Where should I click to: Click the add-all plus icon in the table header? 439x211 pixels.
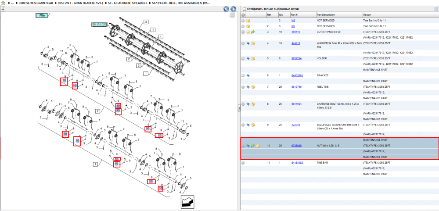243,15
